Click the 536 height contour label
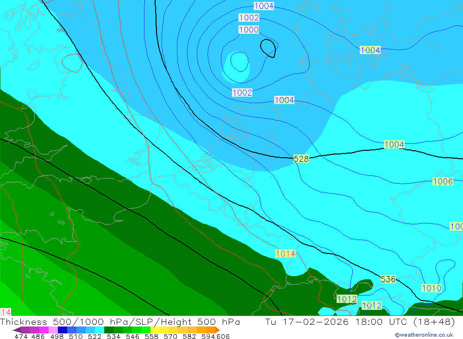 pyautogui.click(x=388, y=279)
